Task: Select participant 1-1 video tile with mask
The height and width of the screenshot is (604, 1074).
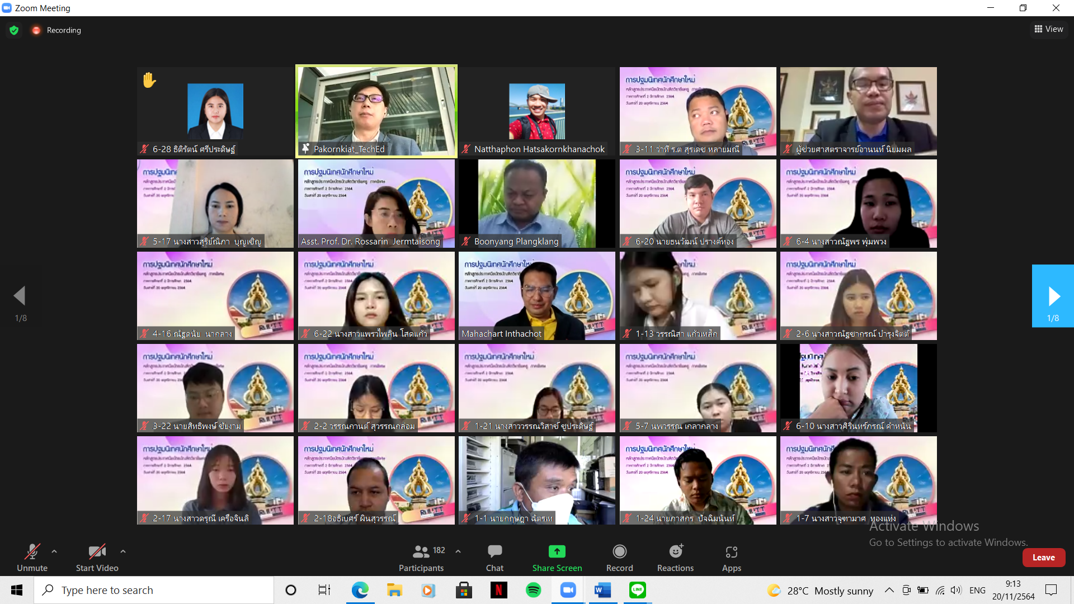Action: 537,480
